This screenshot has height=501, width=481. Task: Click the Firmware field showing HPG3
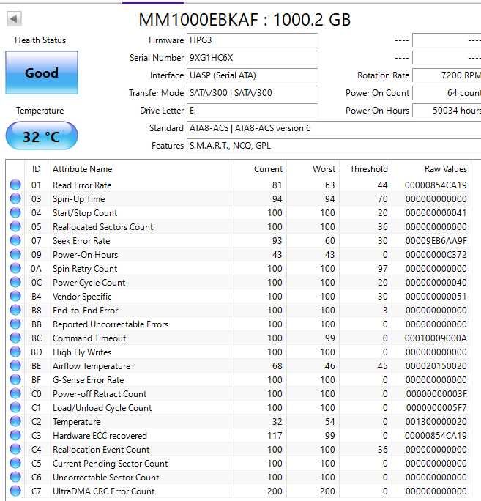(x=253, y=40)
